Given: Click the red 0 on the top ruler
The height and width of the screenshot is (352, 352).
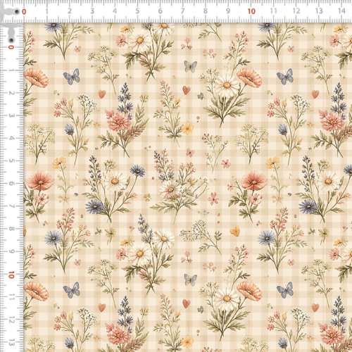Looking at the screenshot, I should [x=24, y=12].
